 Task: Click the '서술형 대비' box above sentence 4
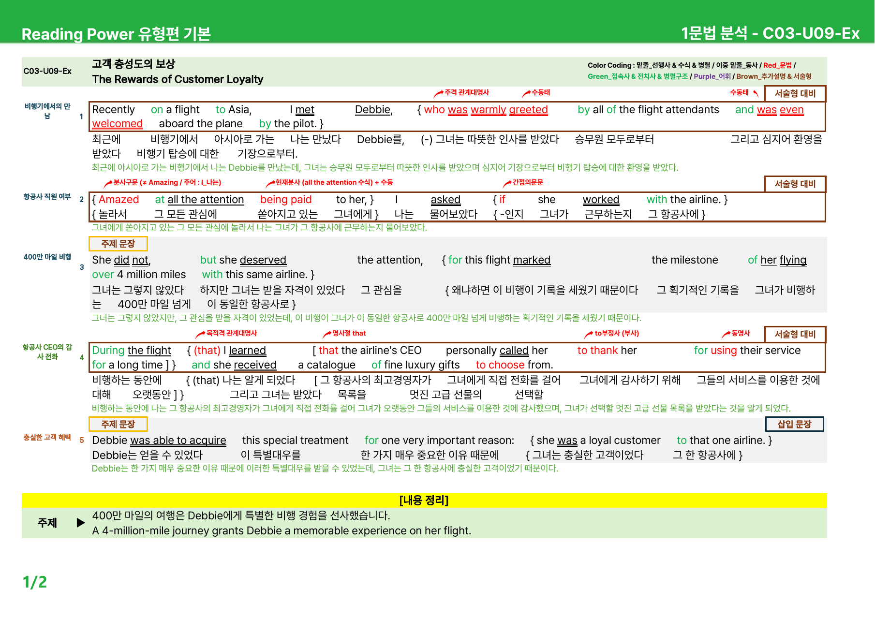pos(795,334)
